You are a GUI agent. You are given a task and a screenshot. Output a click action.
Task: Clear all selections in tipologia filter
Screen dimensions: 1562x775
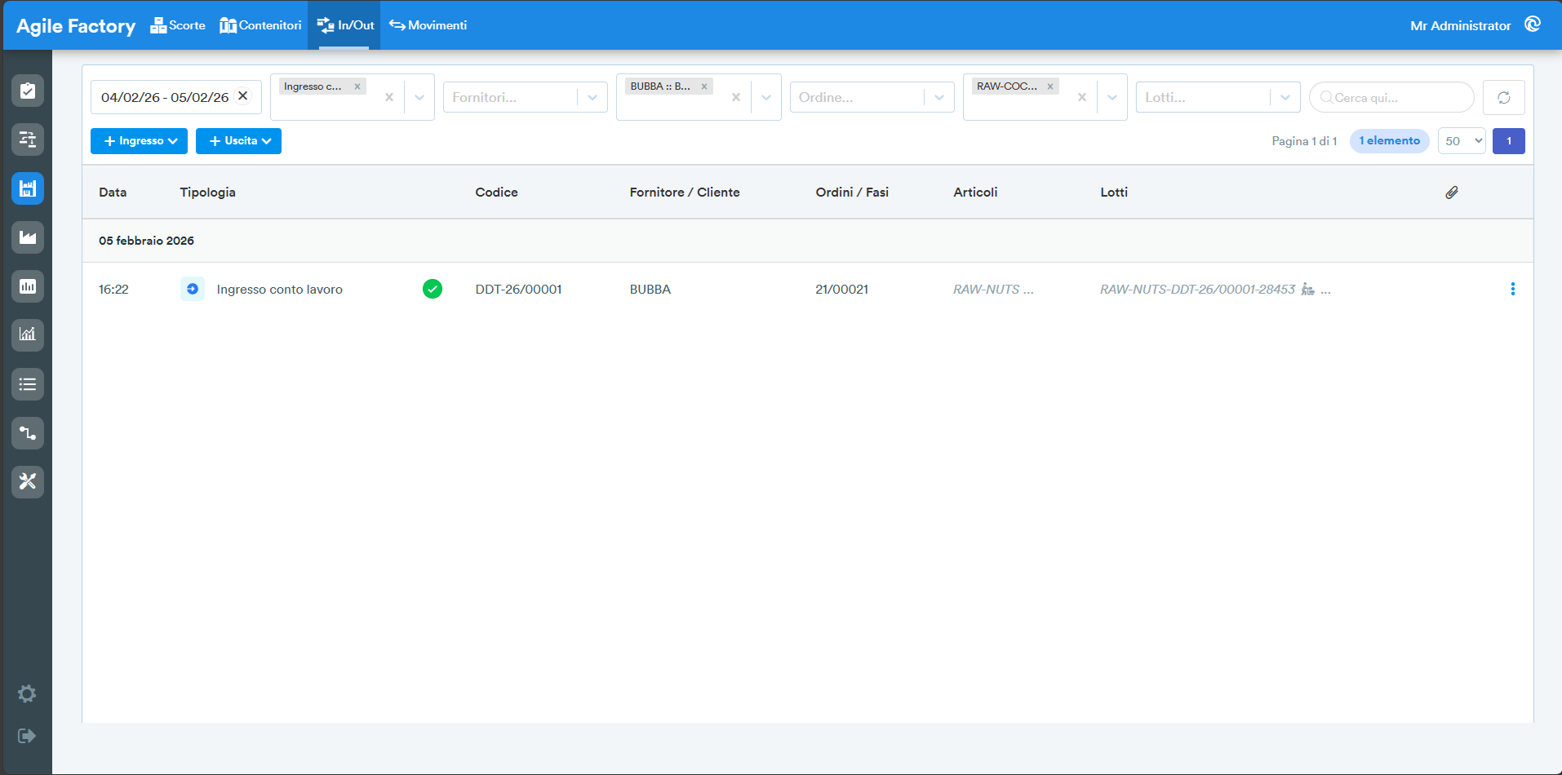coord(389,97)
